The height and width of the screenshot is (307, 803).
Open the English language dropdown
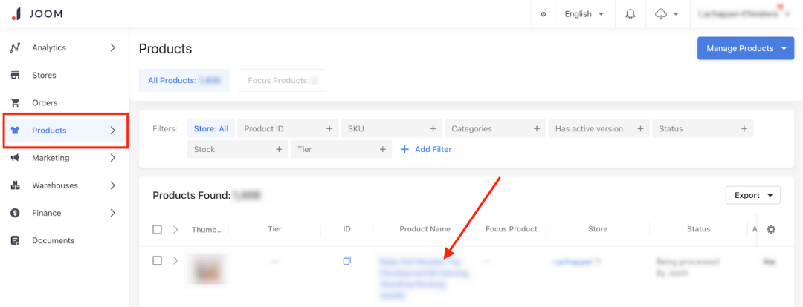coord(584,14)
